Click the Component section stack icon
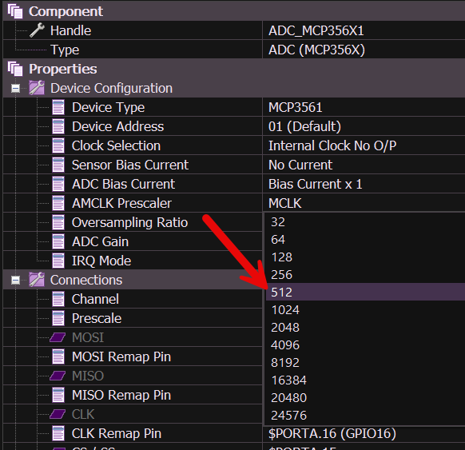 pyautogui.click(x=15, y=11)
